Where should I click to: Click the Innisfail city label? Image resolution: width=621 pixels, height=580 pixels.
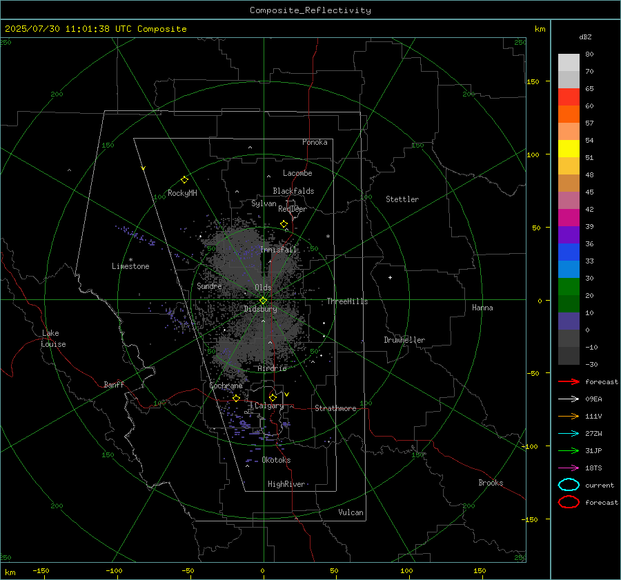point(278,250)
